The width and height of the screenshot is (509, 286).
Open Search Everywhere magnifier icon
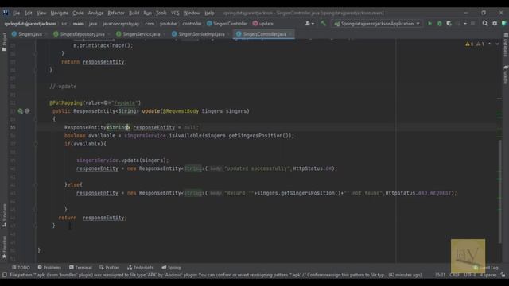tap(485, 23)
